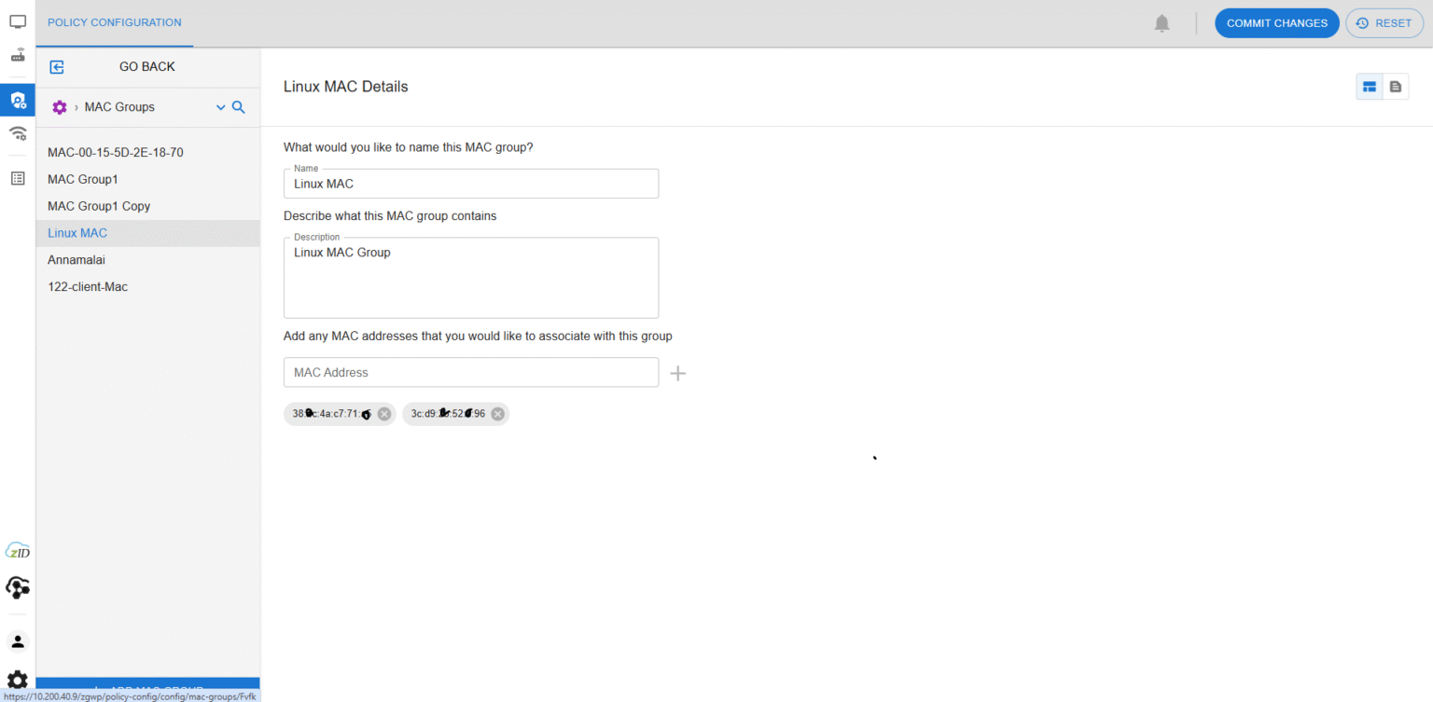Click the Commit Changes button
The width and height of the screenshot is (1433, 702).
1276,23
